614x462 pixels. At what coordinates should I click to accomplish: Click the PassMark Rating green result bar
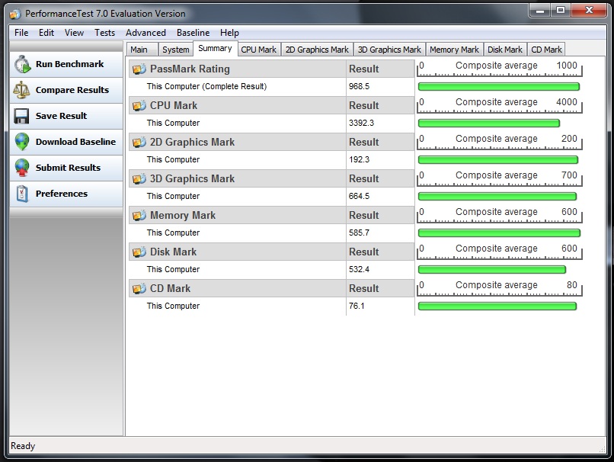pos(498,87)
